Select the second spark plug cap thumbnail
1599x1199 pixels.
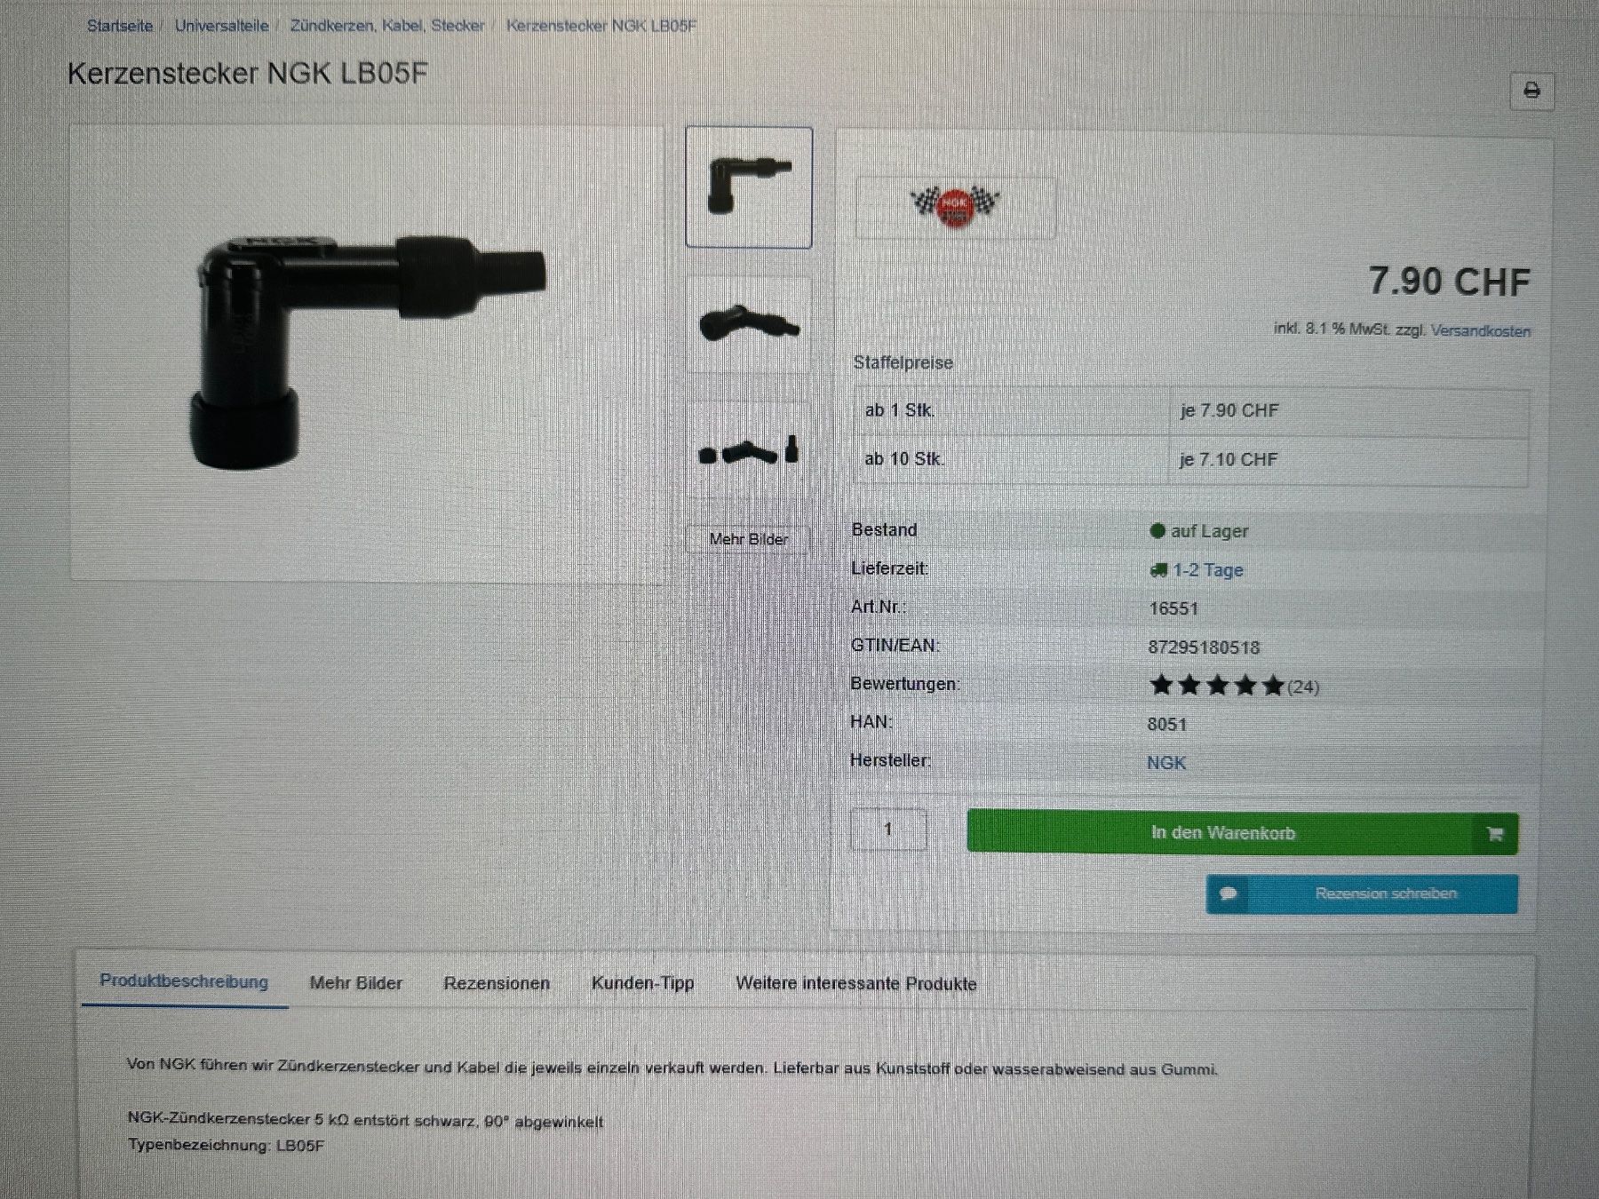tap(749, 324)
